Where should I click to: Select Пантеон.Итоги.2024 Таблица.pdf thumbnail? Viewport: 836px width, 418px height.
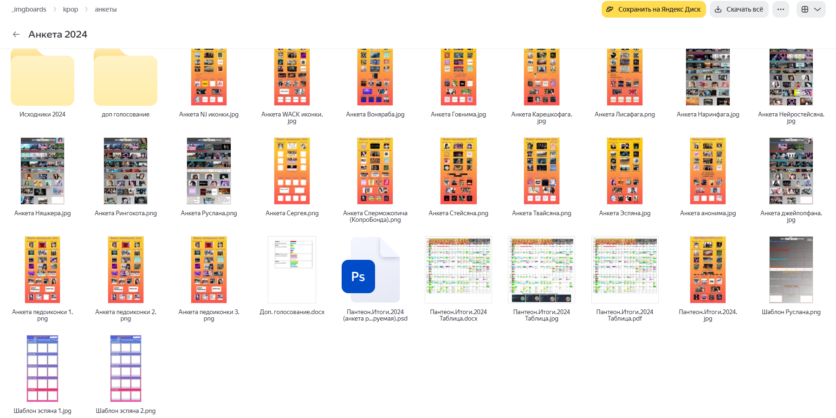(x=625, y=270)
